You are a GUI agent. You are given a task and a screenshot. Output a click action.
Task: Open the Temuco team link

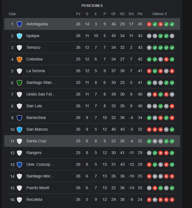point(33,47)
